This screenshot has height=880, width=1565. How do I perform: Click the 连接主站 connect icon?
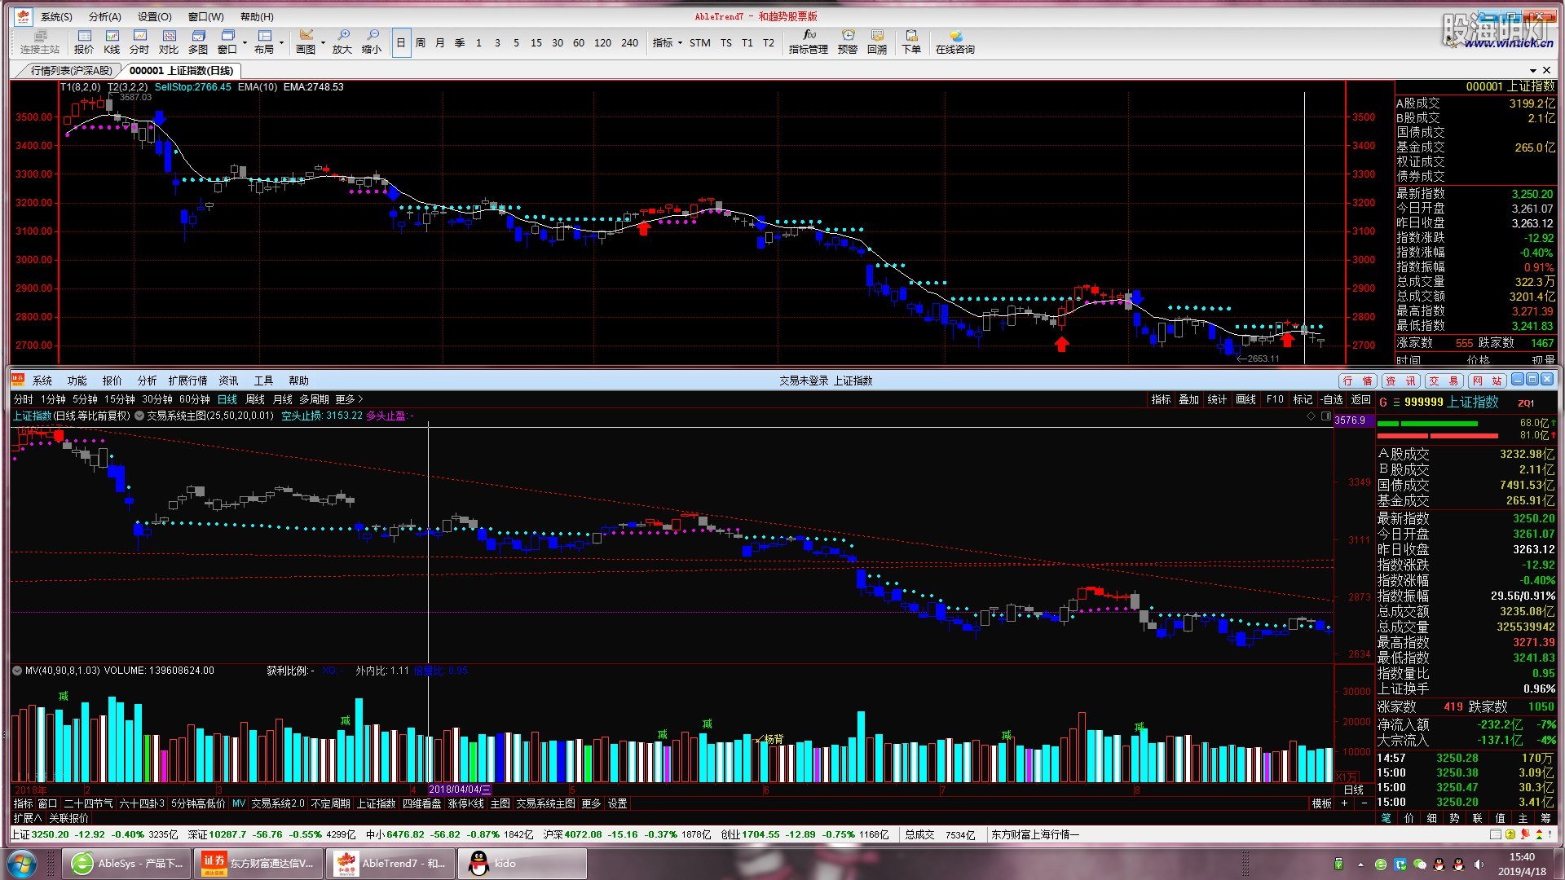point(39,42)
